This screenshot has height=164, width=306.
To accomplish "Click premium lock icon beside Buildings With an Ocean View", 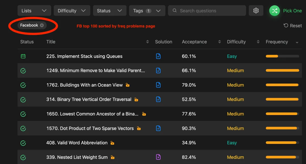I will [x=127, y=85].
